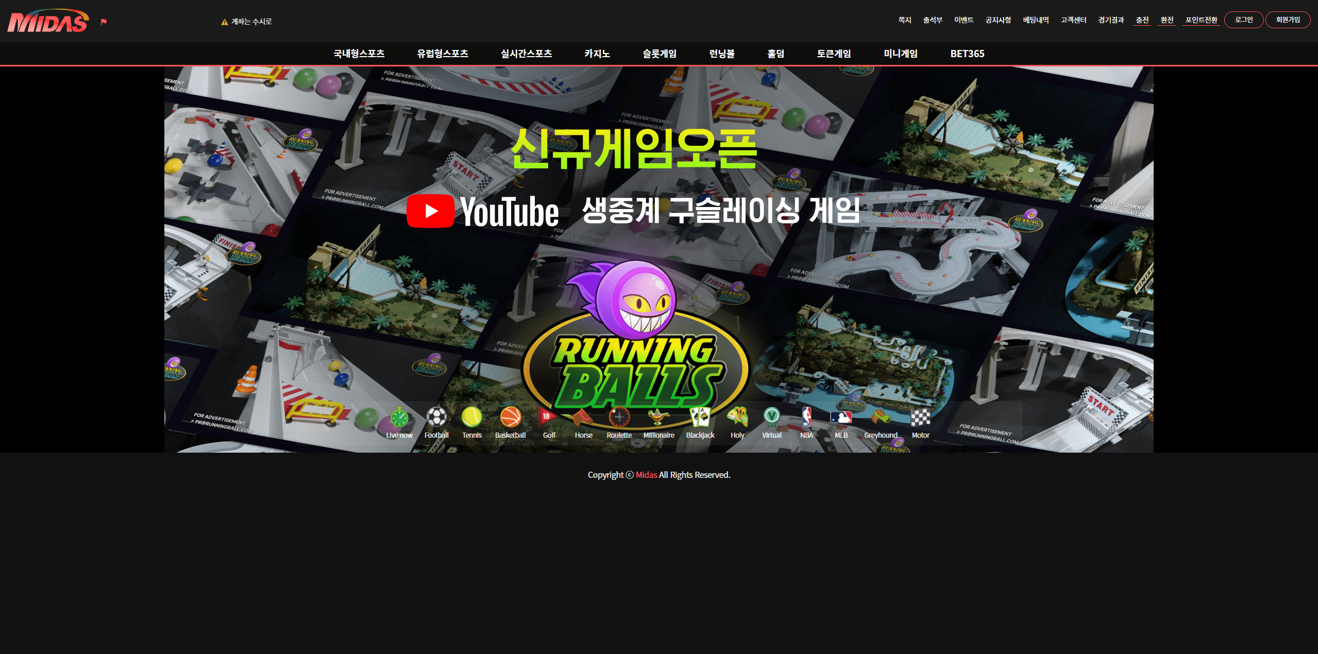Open 실시간스포츠 menu
Image resolution: width=1318 pixels, height=654 pixels.
(x=526, y=54)
